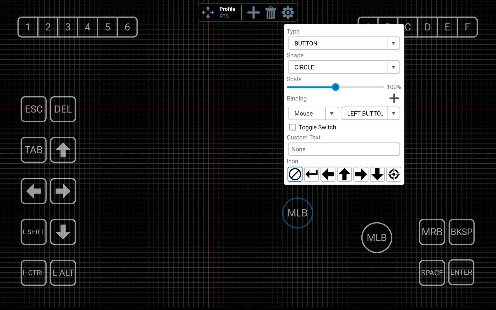This screenshot has width=496, height=310.
Task: Click the Scale slider handle
Action: pos(335,87)
